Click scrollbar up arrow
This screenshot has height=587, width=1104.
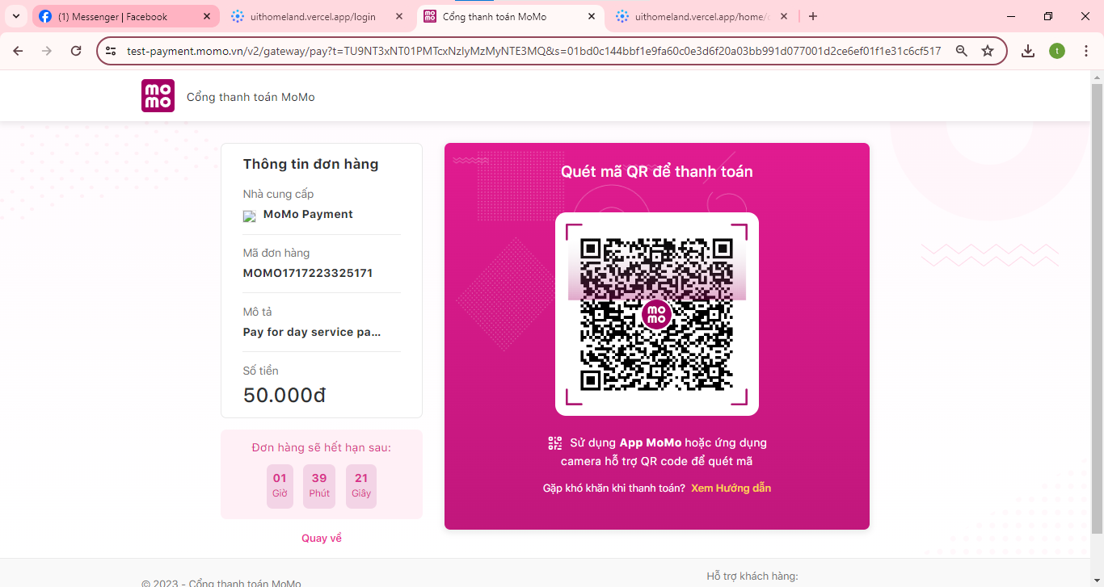point(1097,78)
